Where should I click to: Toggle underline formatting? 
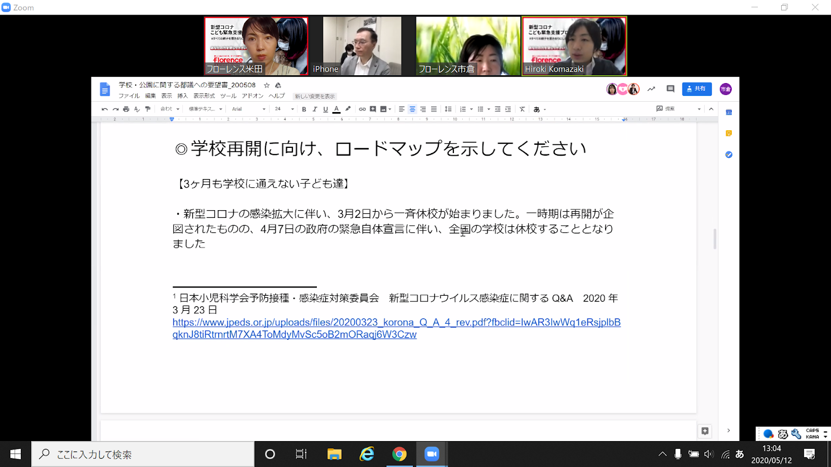(x=326, y=109)
